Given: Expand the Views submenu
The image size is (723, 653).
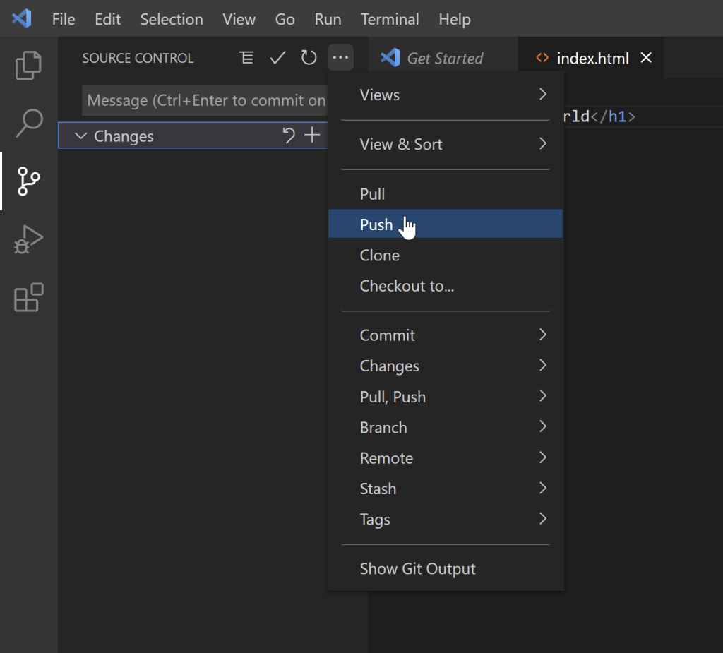Looking at the screenshot, I should pyautogui.click(x=452, y=95).
